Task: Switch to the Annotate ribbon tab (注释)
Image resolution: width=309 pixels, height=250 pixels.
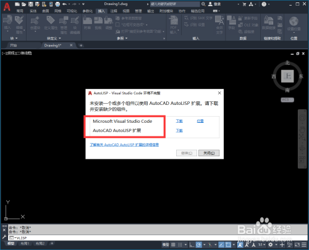Action: coord(114,11)
